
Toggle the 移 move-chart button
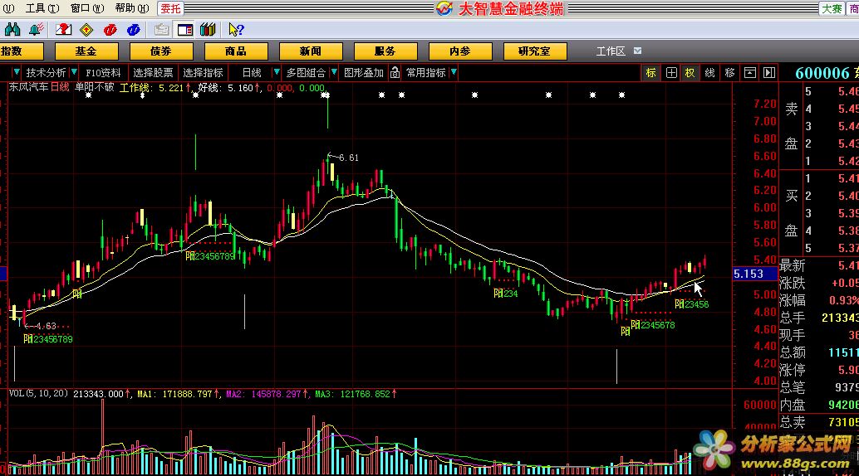(x=729, y=73)
